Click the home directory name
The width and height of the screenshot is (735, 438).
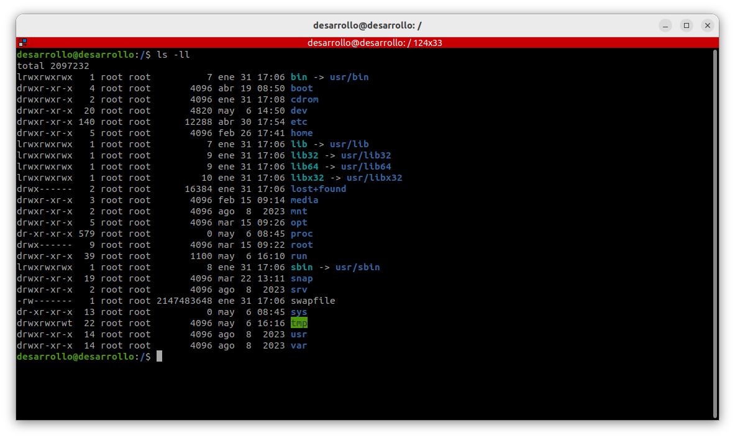301,133
